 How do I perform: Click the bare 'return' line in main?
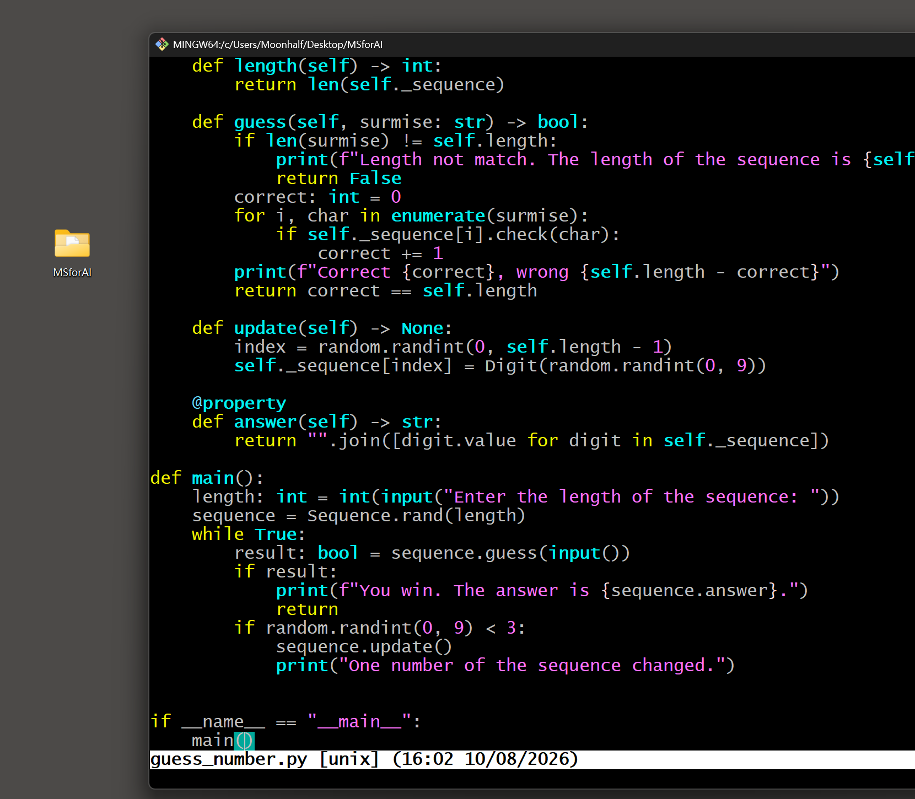[x=307, y=609]
